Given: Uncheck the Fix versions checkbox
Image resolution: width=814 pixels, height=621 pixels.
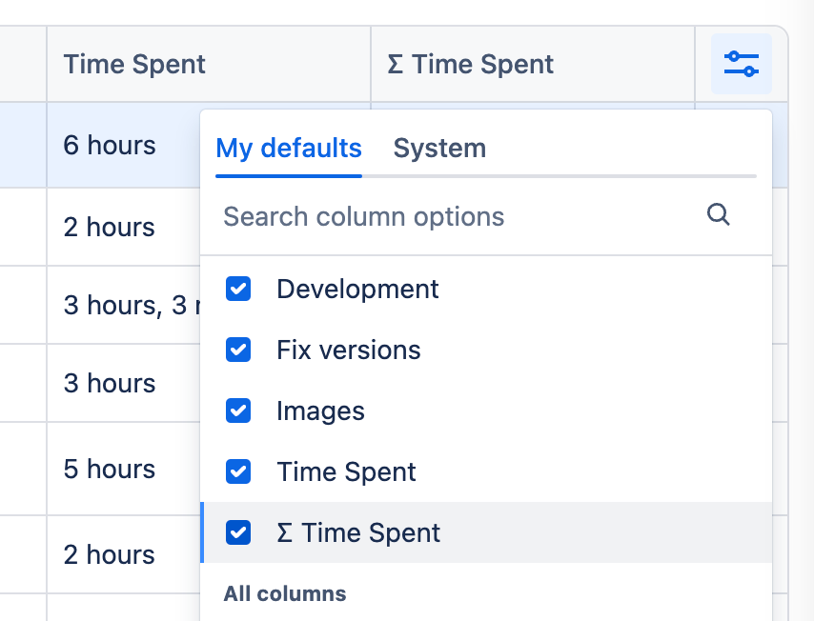Looking at the screenshot, I should [x=238, y=350].
